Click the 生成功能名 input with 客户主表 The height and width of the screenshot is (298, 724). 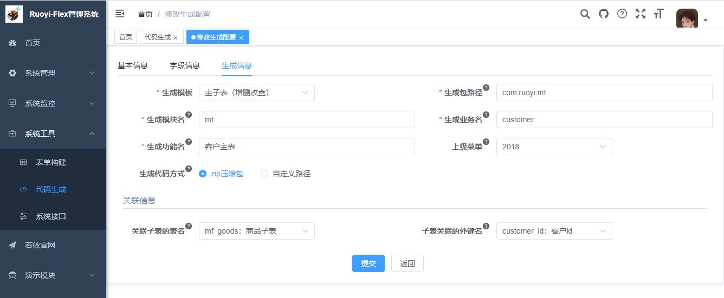pyautogui.click(x=307, y=147)
